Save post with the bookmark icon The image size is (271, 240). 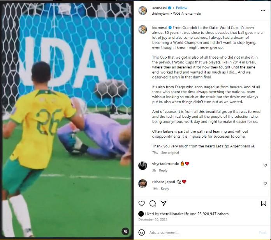point(263,203)
